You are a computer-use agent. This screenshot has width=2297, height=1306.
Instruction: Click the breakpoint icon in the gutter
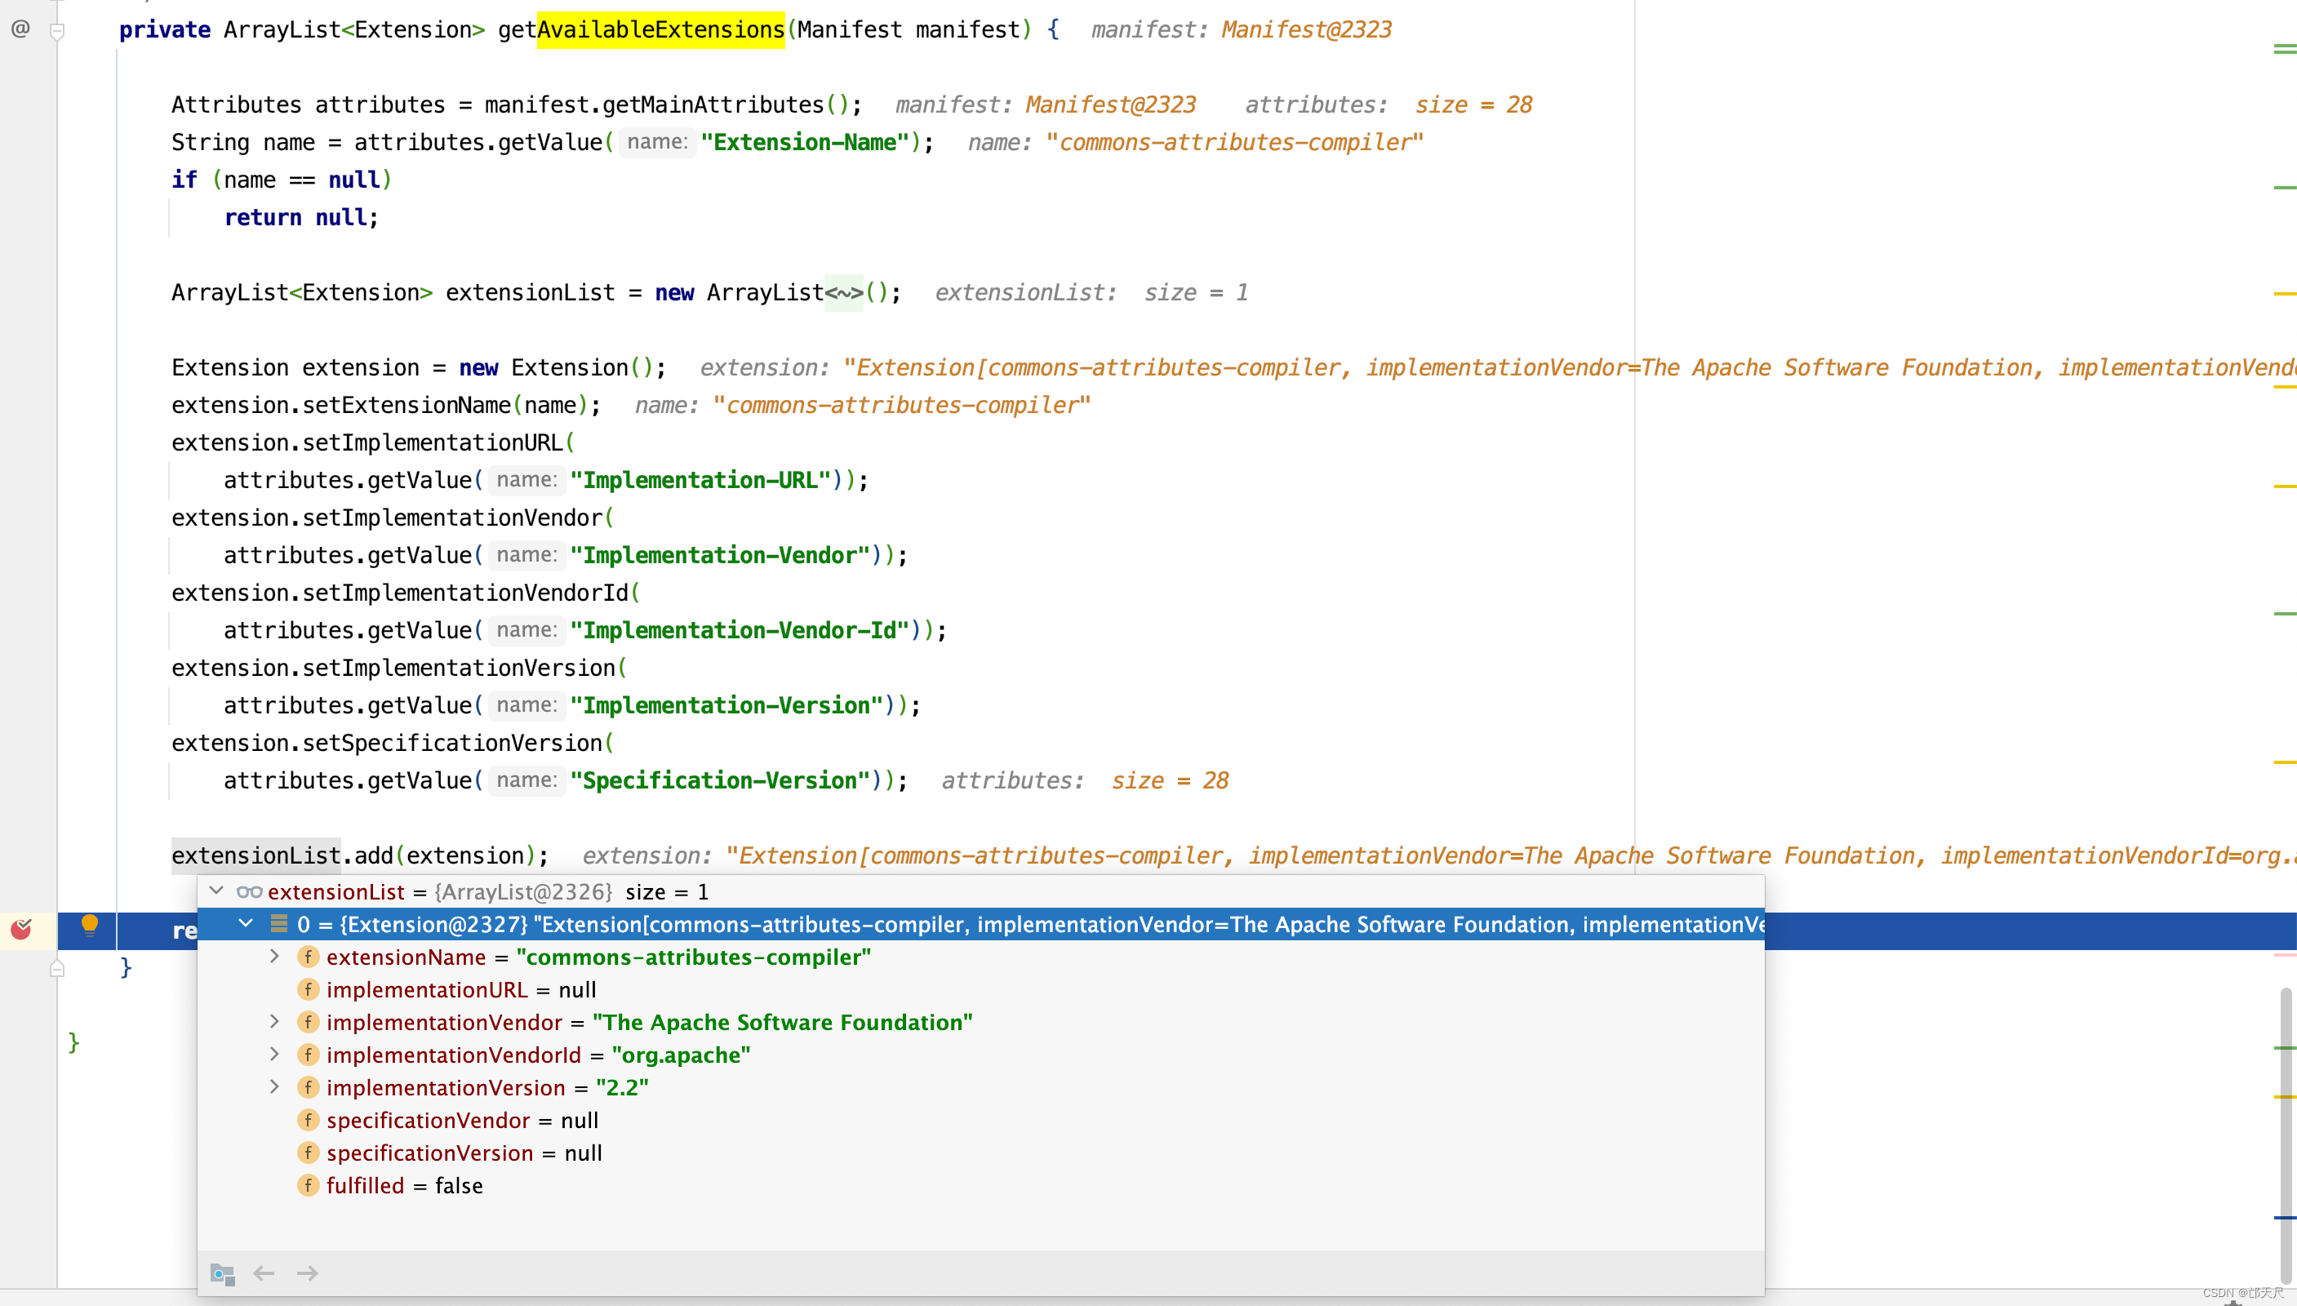[x=20, y=929]
